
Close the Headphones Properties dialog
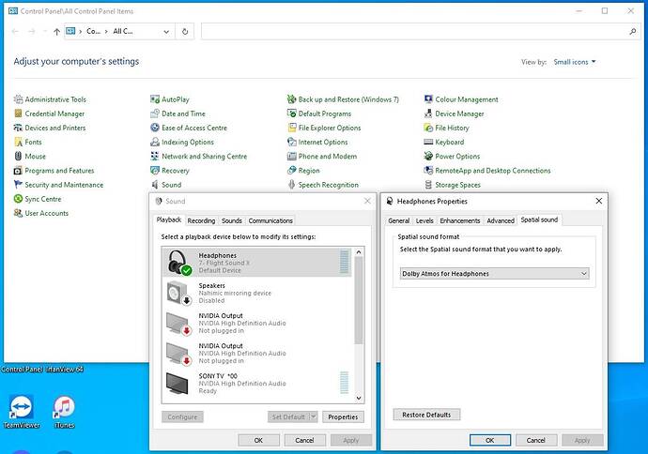[599, 201]
